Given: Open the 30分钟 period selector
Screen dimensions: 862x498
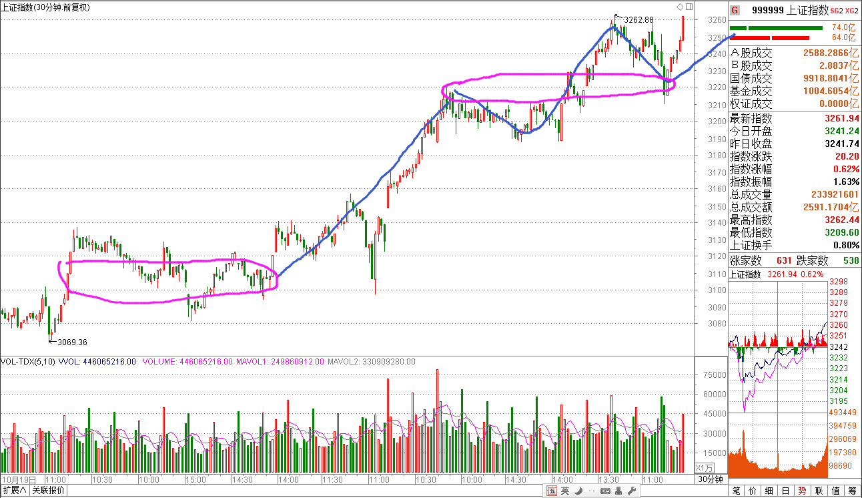Looking at the screenshot, I should tap(711, 479).
